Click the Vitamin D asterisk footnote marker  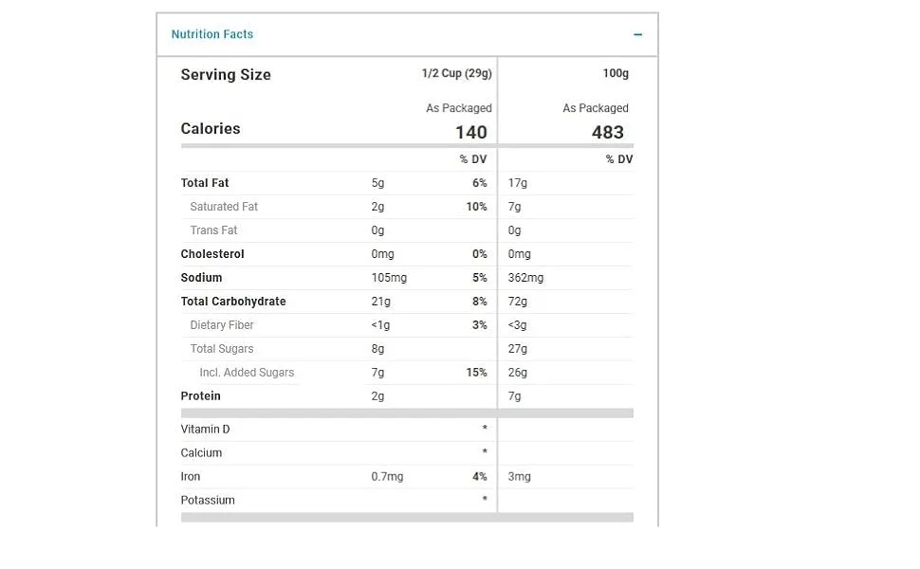(485, 428)
